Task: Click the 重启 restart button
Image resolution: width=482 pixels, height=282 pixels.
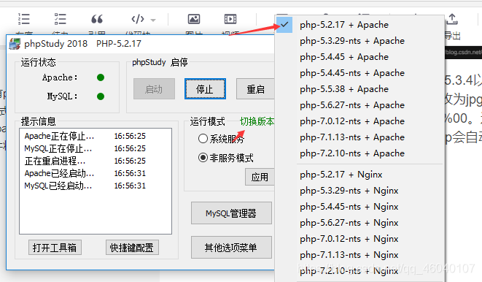Action: point(255,88)
